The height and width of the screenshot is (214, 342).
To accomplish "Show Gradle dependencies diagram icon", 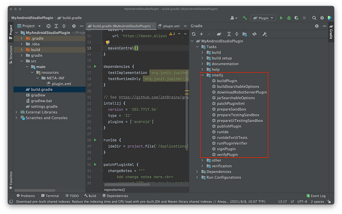I will (x=244, y=34).
